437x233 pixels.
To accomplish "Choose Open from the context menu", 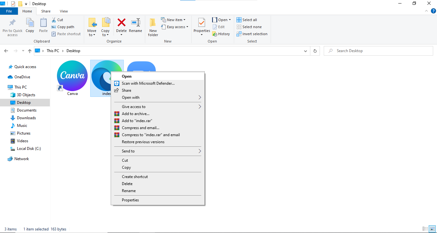I will [158, 76].
